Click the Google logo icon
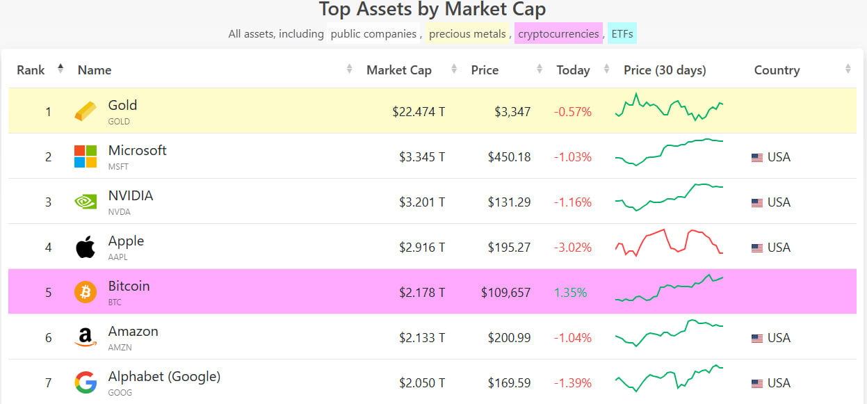This screenshot has height=404, width=867. [86, 382]
